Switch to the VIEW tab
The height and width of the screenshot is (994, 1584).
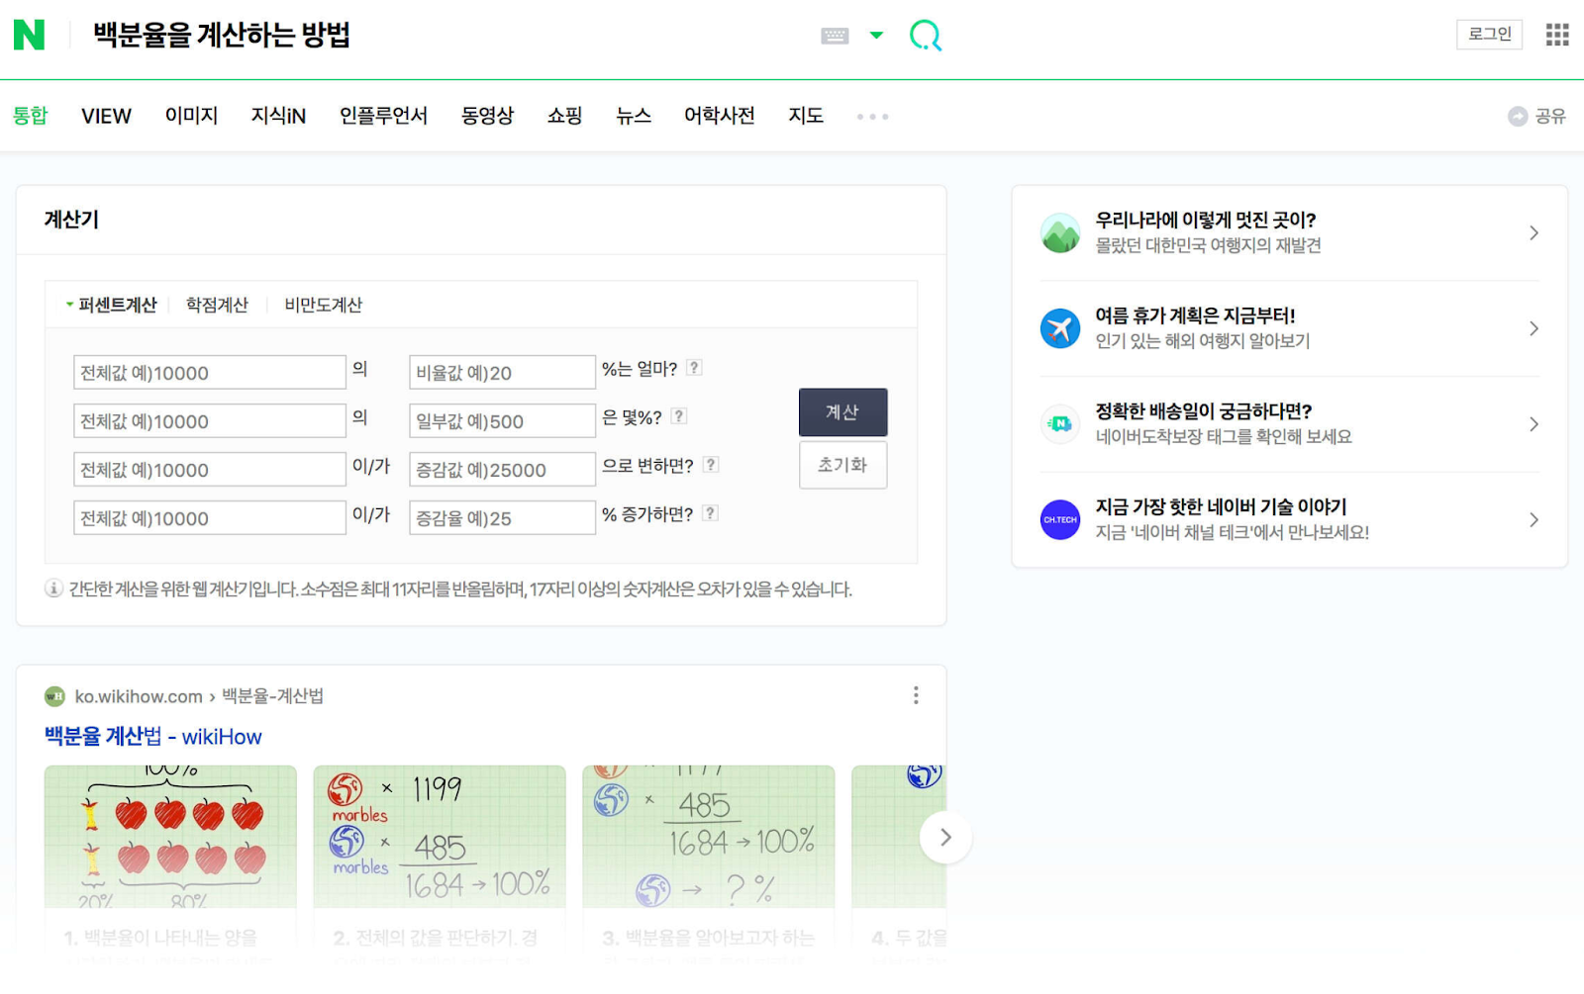tap(106, 116)
